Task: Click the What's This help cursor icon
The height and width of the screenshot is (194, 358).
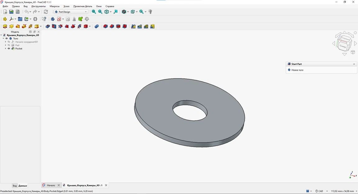Action: (44, 19)
